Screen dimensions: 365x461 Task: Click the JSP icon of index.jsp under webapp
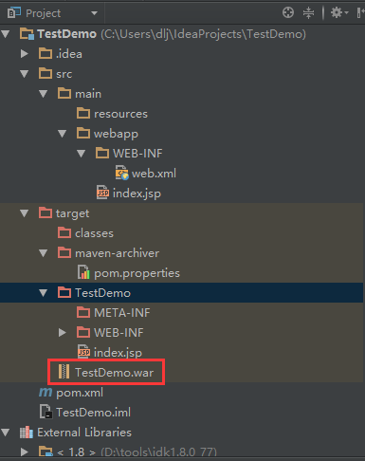102,193
